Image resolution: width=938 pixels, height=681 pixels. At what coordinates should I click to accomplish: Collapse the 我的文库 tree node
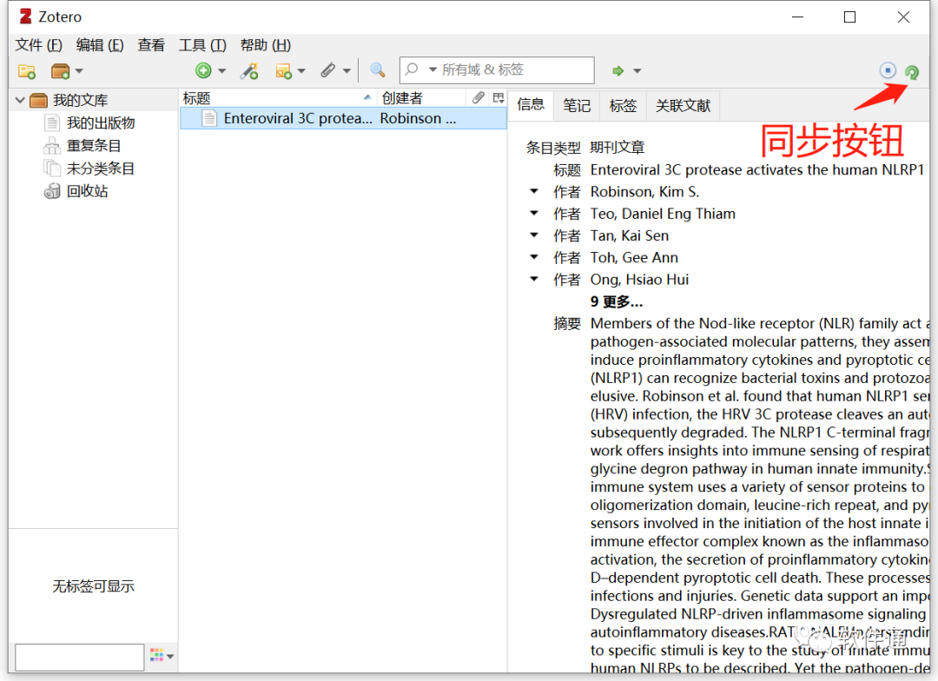(20, 100)
